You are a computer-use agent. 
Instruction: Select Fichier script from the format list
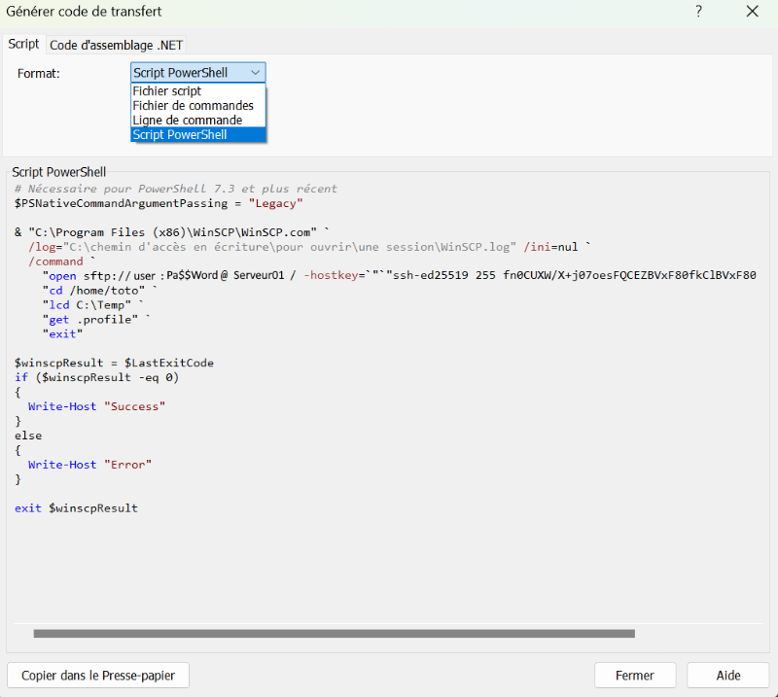167,91
